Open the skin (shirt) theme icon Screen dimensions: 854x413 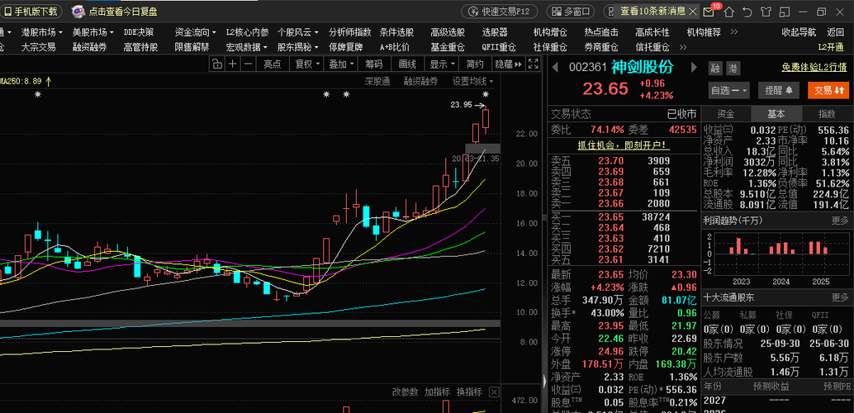766,12
